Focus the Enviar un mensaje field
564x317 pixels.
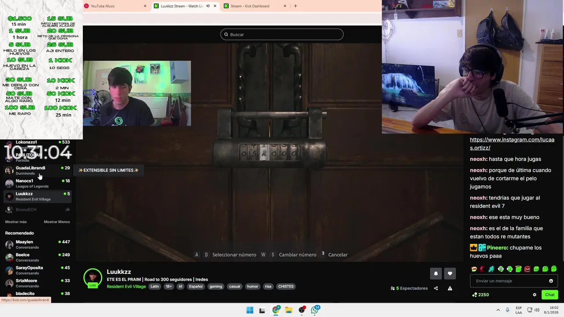click(514, 281)
